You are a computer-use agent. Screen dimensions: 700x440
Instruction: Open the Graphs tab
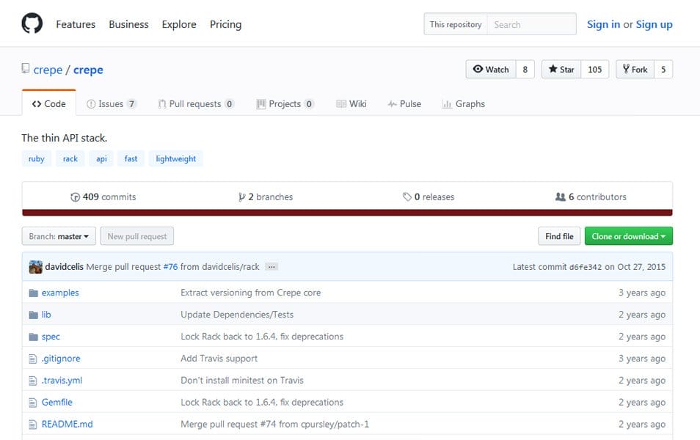click(463, 103)
